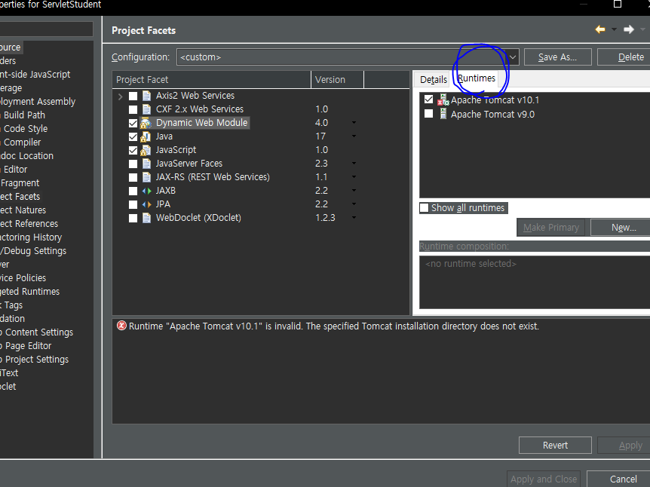Expand the Axis2 Web Services tree node
Screen dimensions: 650x487
[x=120, y=96]
